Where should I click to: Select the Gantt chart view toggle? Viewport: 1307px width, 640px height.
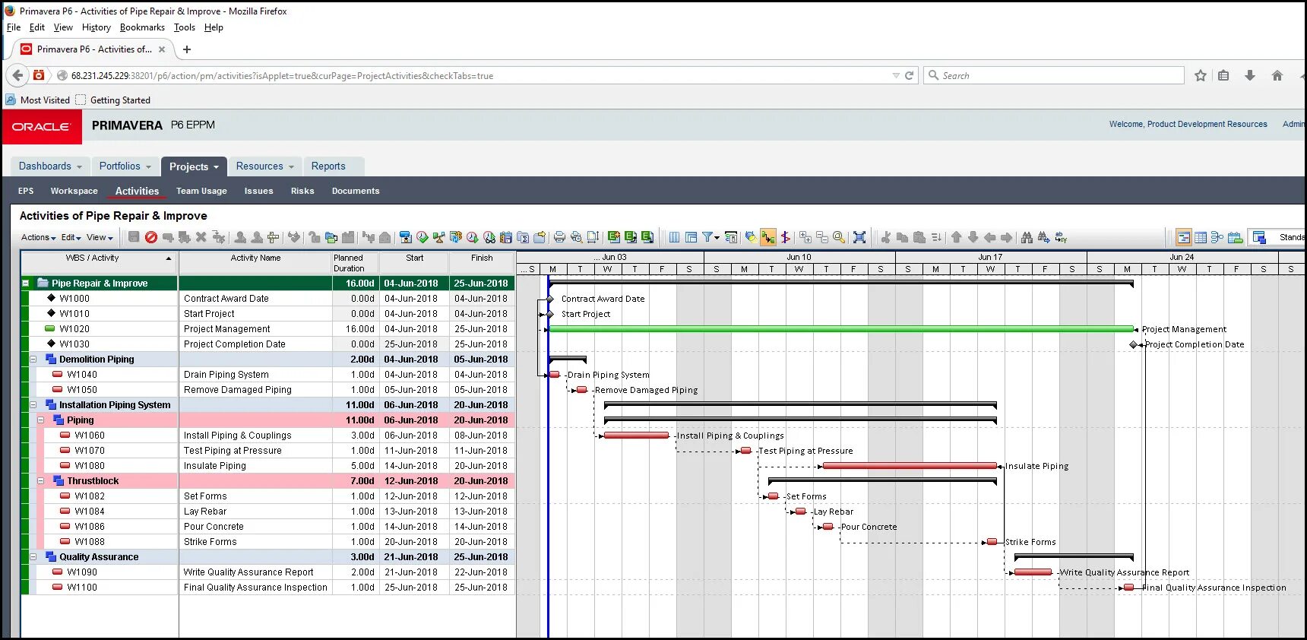1183,237
